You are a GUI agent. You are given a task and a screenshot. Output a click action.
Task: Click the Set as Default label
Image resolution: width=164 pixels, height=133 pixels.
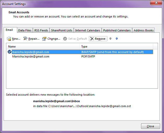pyautogui.click(x=78, y=39)
